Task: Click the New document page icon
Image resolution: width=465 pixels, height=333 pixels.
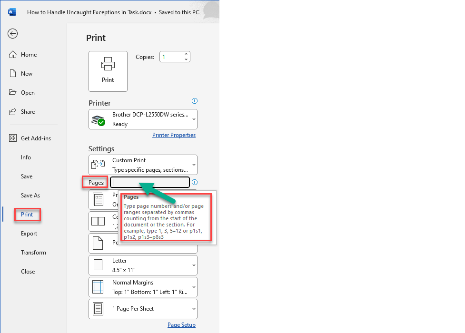Action: (x=13, y=73)
